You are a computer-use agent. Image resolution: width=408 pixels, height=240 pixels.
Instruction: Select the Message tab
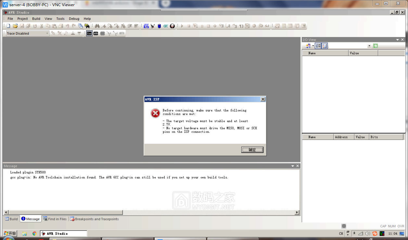[30, 219]
